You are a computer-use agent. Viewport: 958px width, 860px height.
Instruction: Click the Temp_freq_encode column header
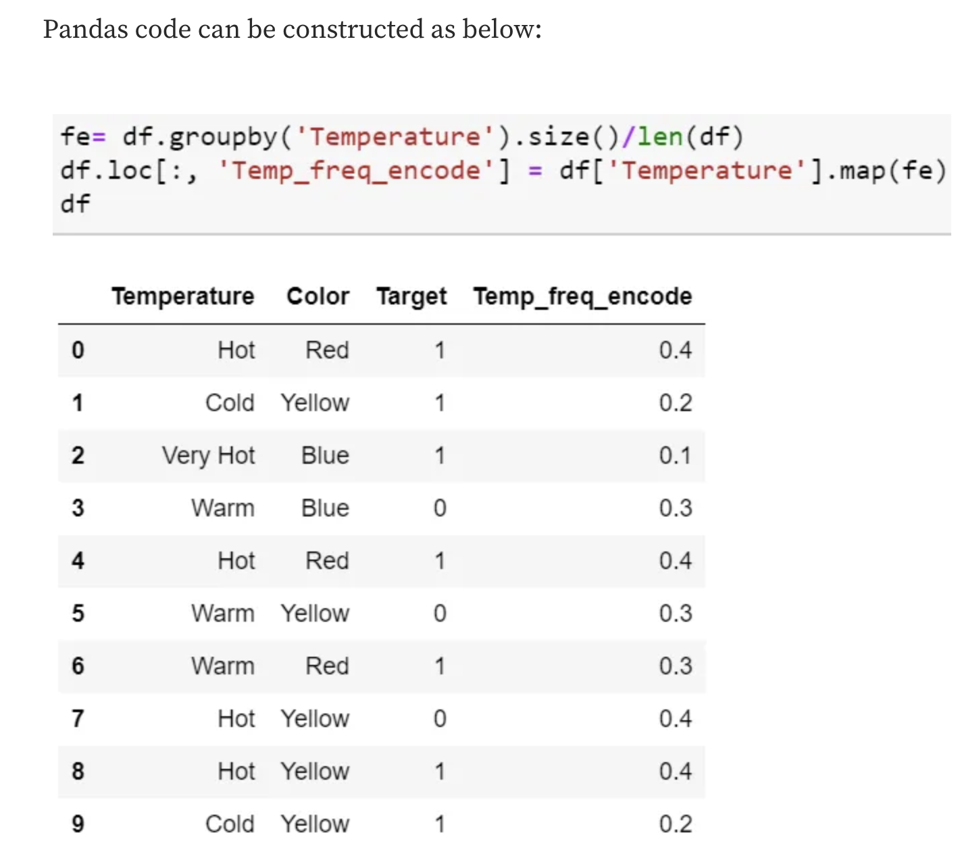pos(582,296)
